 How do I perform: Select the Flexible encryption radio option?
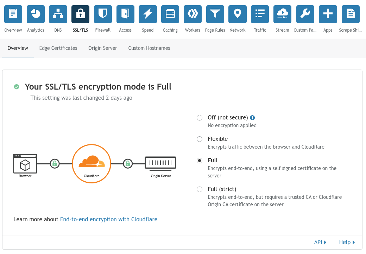coord(200,139)
